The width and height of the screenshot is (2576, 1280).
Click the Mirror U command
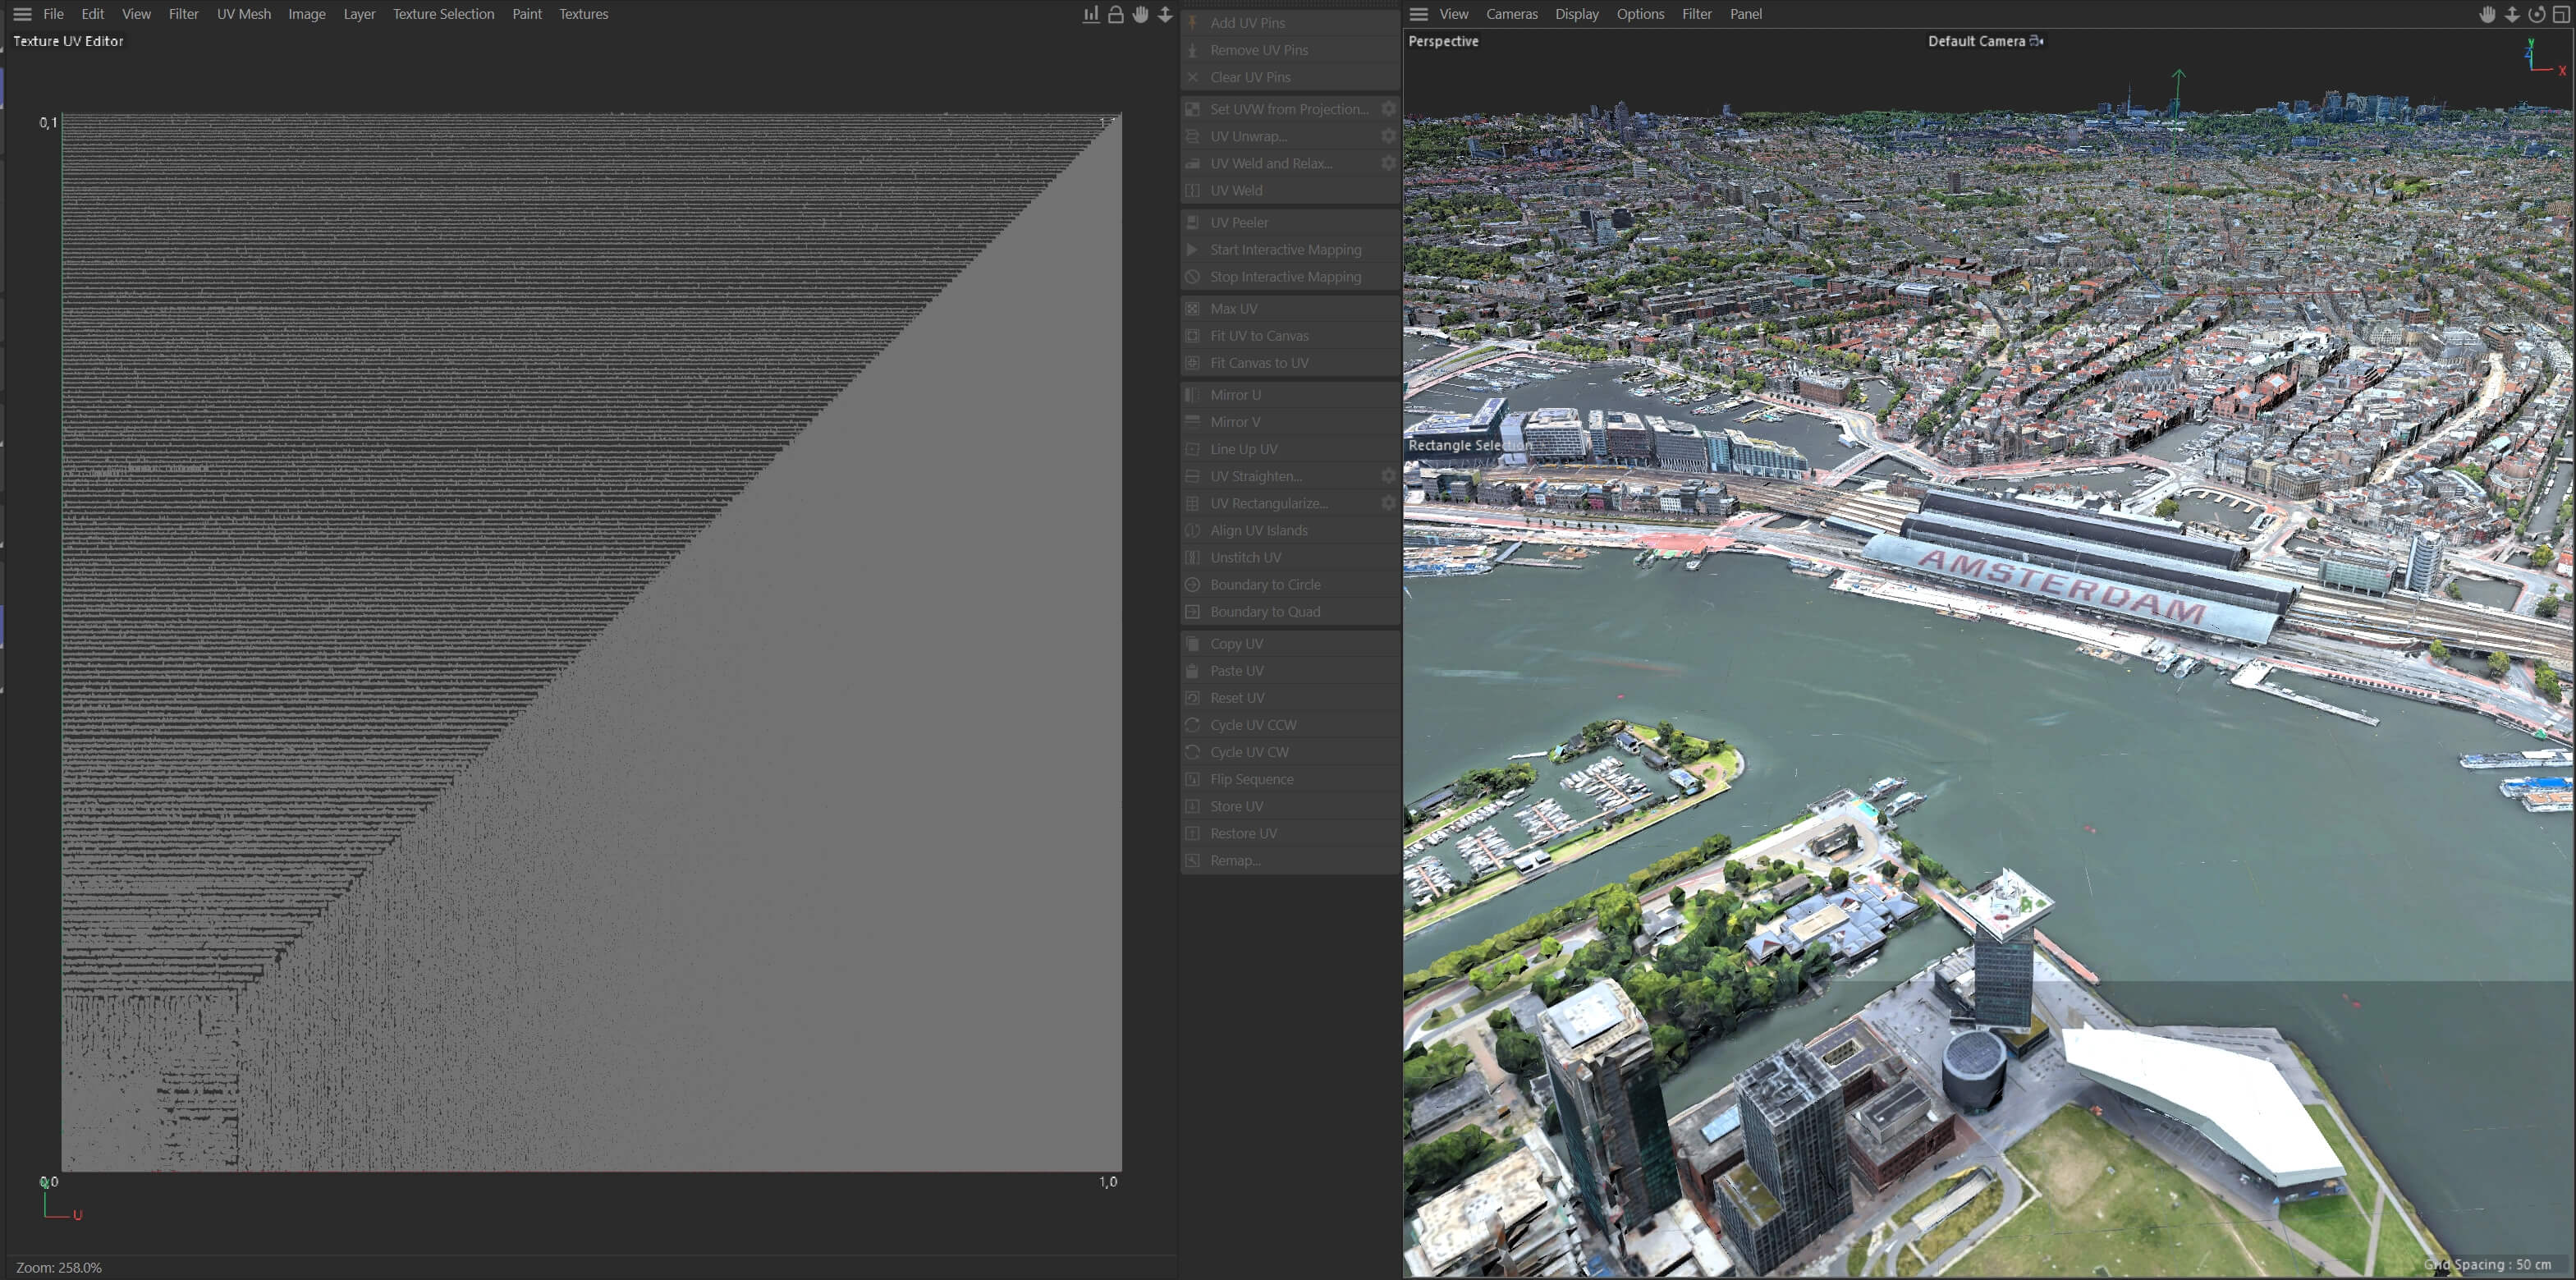pos(1290,394)
